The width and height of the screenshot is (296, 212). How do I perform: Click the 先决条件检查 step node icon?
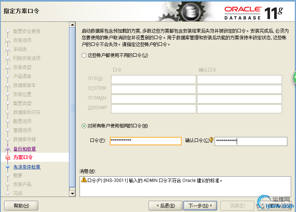coord(8,167)
